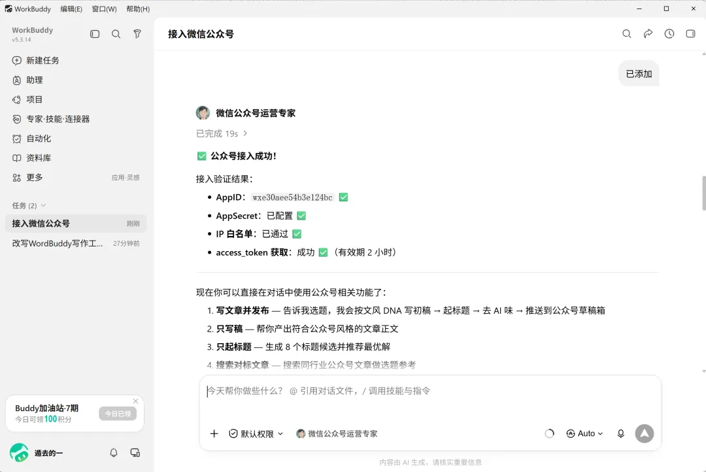706x472 pixels.
Task: Click the AppID code wxe30aee54b3e124bc
Action: click(293, 197)
